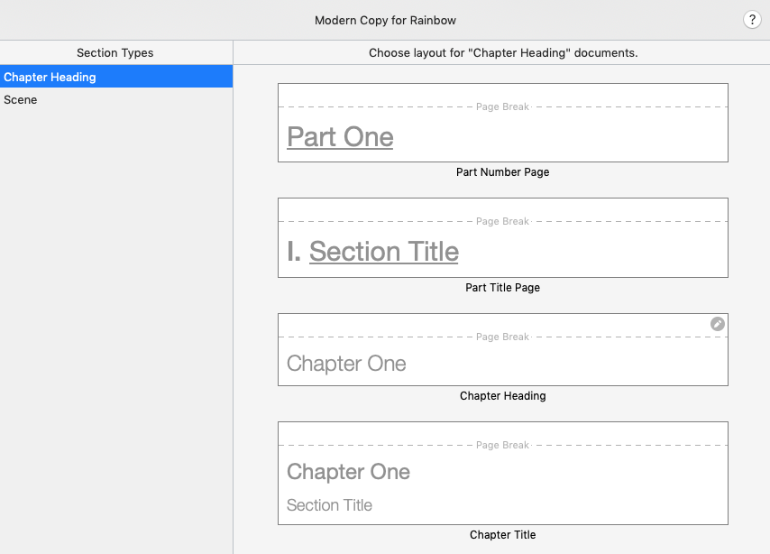Click the 'Part Number Page' caption label

503,172
